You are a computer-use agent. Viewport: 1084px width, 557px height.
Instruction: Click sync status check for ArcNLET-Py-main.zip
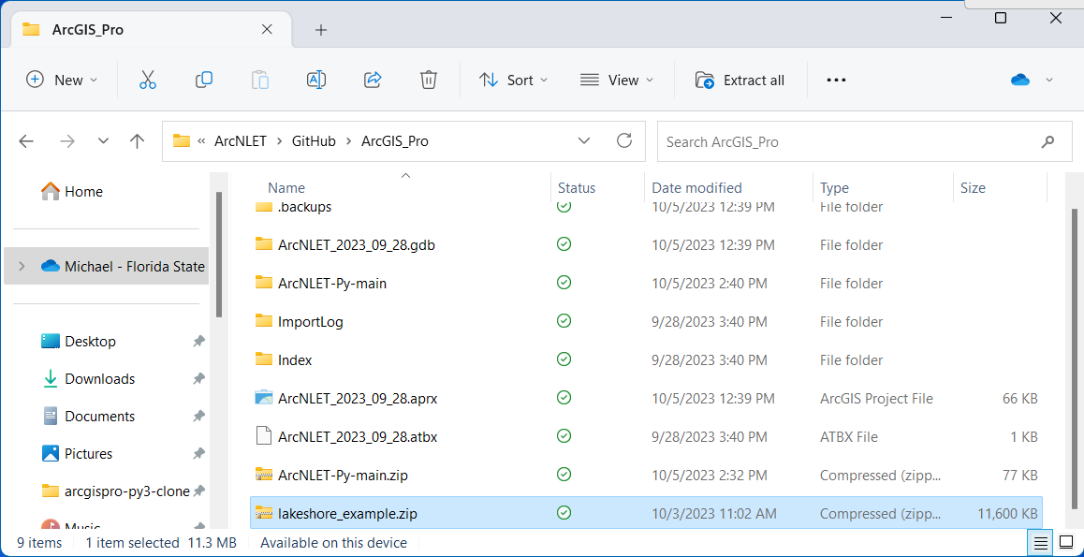point(564,475)
